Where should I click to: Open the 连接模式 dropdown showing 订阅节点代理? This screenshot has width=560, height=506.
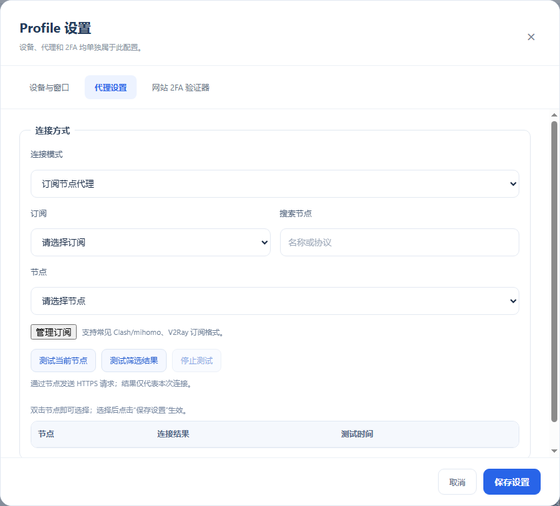tap(275, 184)
